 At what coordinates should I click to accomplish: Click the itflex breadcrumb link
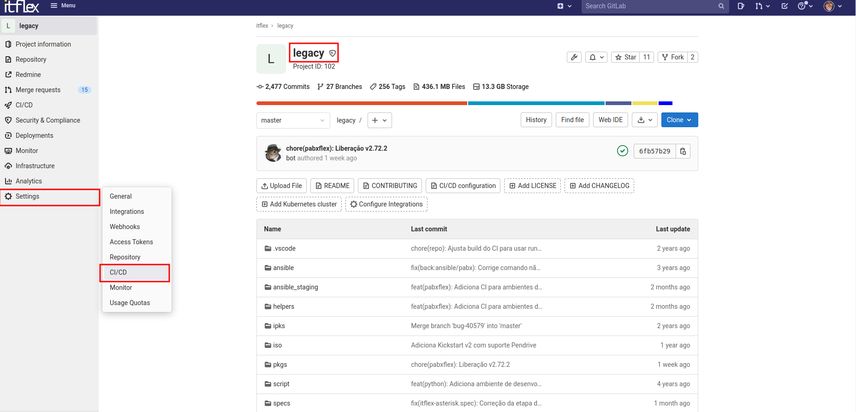[x=262, y=26]
